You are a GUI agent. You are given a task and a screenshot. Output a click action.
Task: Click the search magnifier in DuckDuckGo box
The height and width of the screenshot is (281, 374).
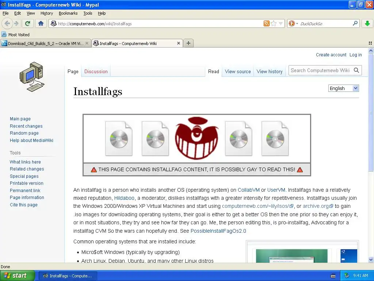point(355,23)
